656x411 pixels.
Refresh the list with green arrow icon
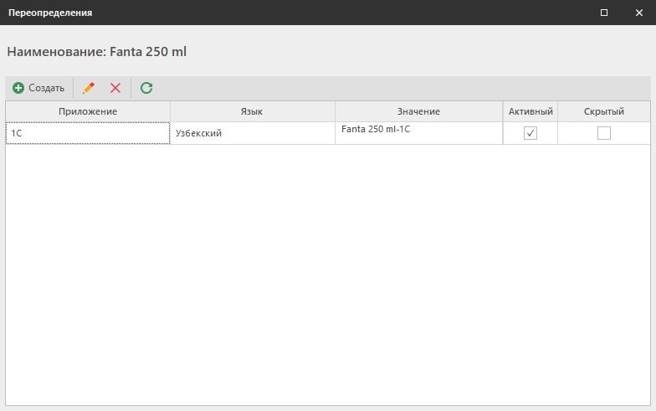[146, 88]
